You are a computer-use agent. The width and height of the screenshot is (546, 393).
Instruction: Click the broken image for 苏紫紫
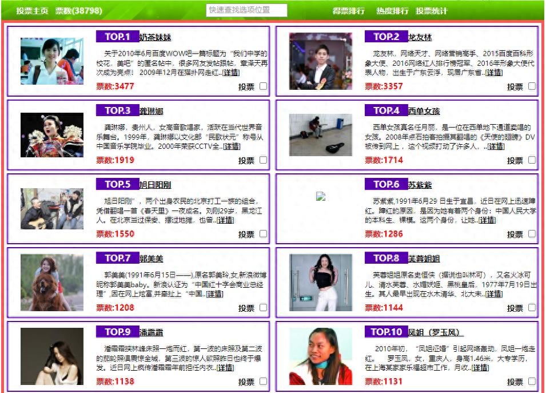click(320, 197)
